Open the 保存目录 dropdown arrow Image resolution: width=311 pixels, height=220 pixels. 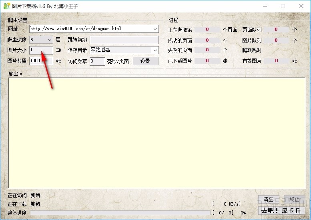[155, 50]
